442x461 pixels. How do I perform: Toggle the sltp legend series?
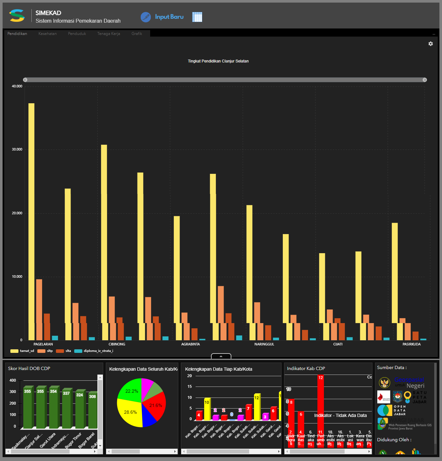(x=45, y=351)
